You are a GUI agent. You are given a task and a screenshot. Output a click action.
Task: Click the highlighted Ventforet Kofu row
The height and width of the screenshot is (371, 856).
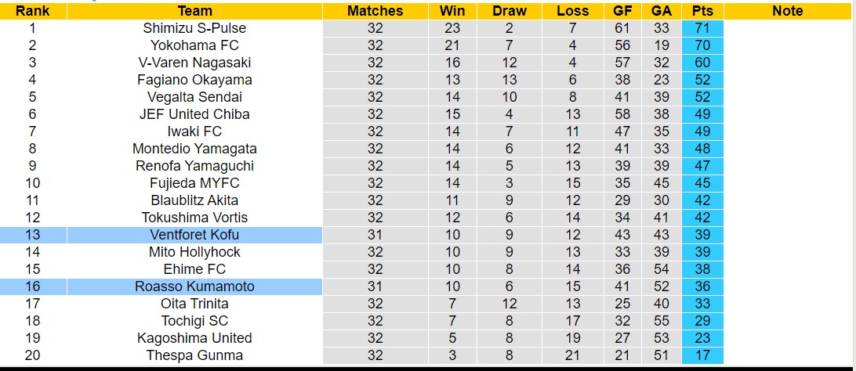tap(194, 235)
